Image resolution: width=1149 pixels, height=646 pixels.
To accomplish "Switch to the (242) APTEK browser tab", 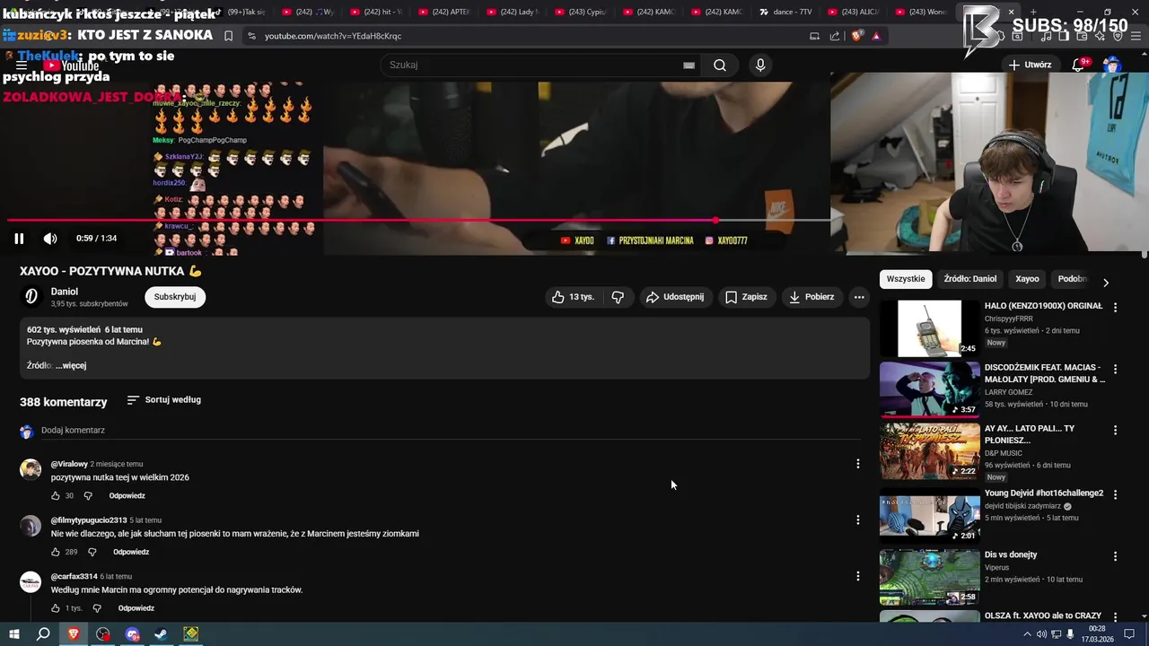I will [446, 12].
